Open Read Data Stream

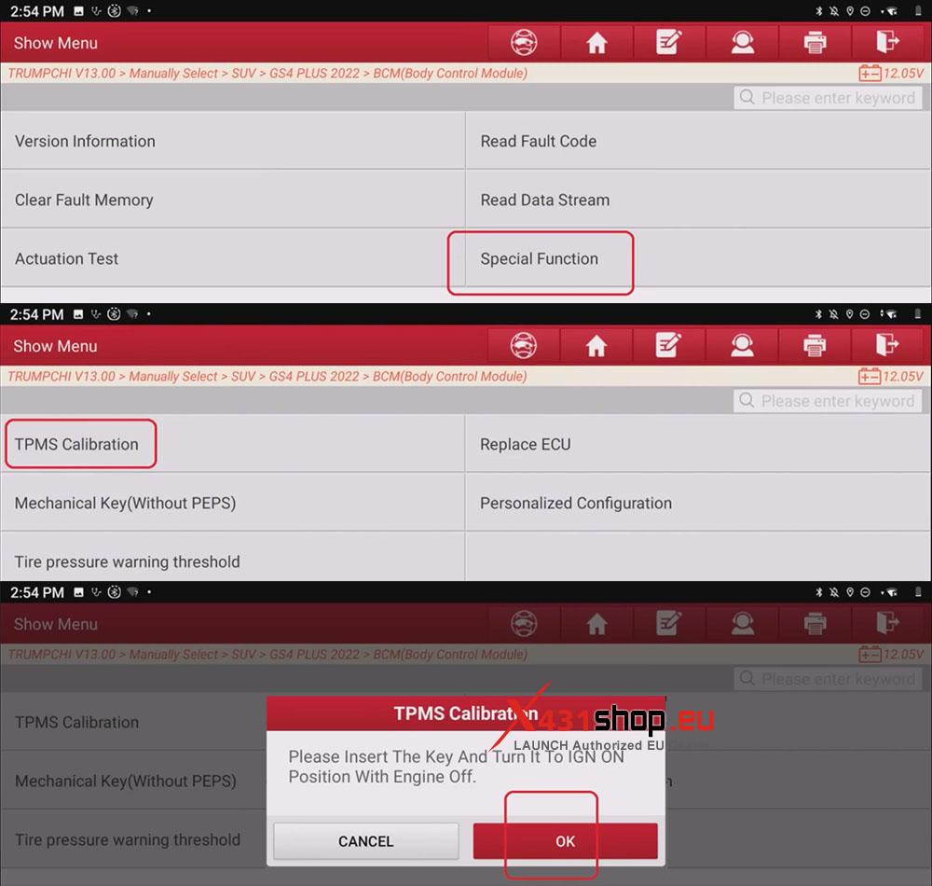tap(698, 200)
